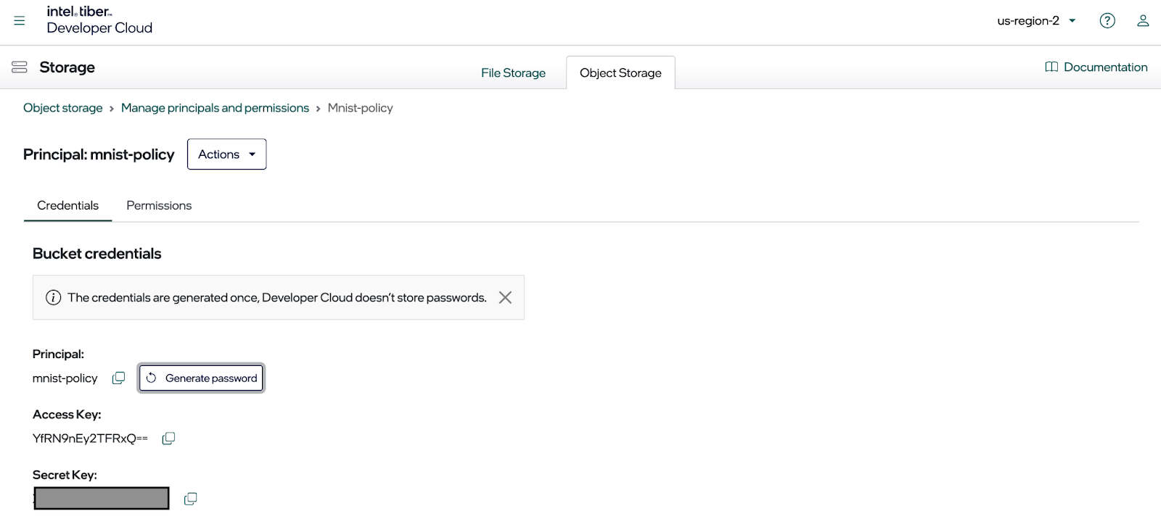
Task: Click the Intel Tiber Developer Cloud logo
Action: [99, 20]
